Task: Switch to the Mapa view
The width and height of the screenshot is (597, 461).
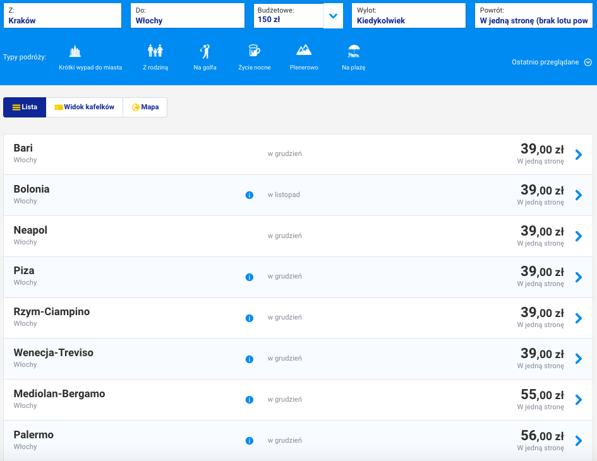Action: point(145,107)
